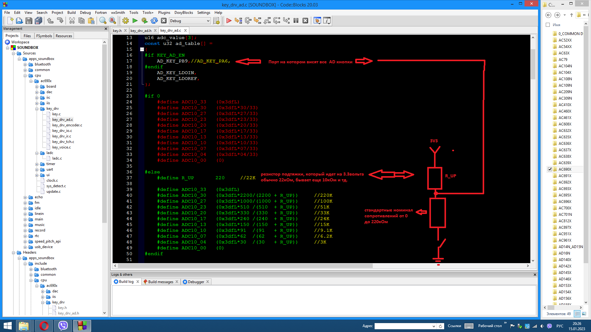The width and height of the screenshot is (591, 332).
Task: Run the project with green arrow
Action: [135, 21]
